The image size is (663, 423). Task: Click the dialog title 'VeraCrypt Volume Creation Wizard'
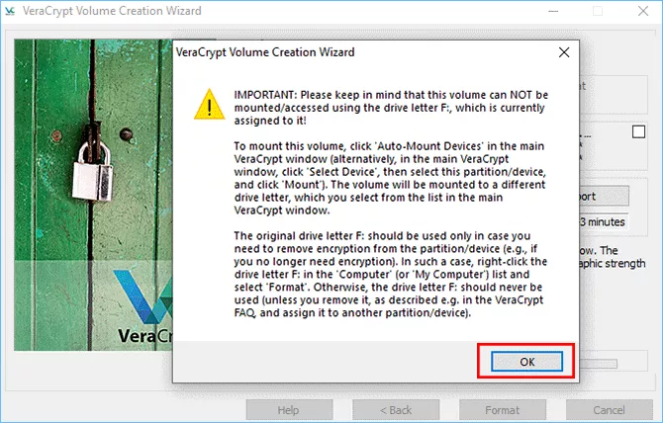coord(265,52)
